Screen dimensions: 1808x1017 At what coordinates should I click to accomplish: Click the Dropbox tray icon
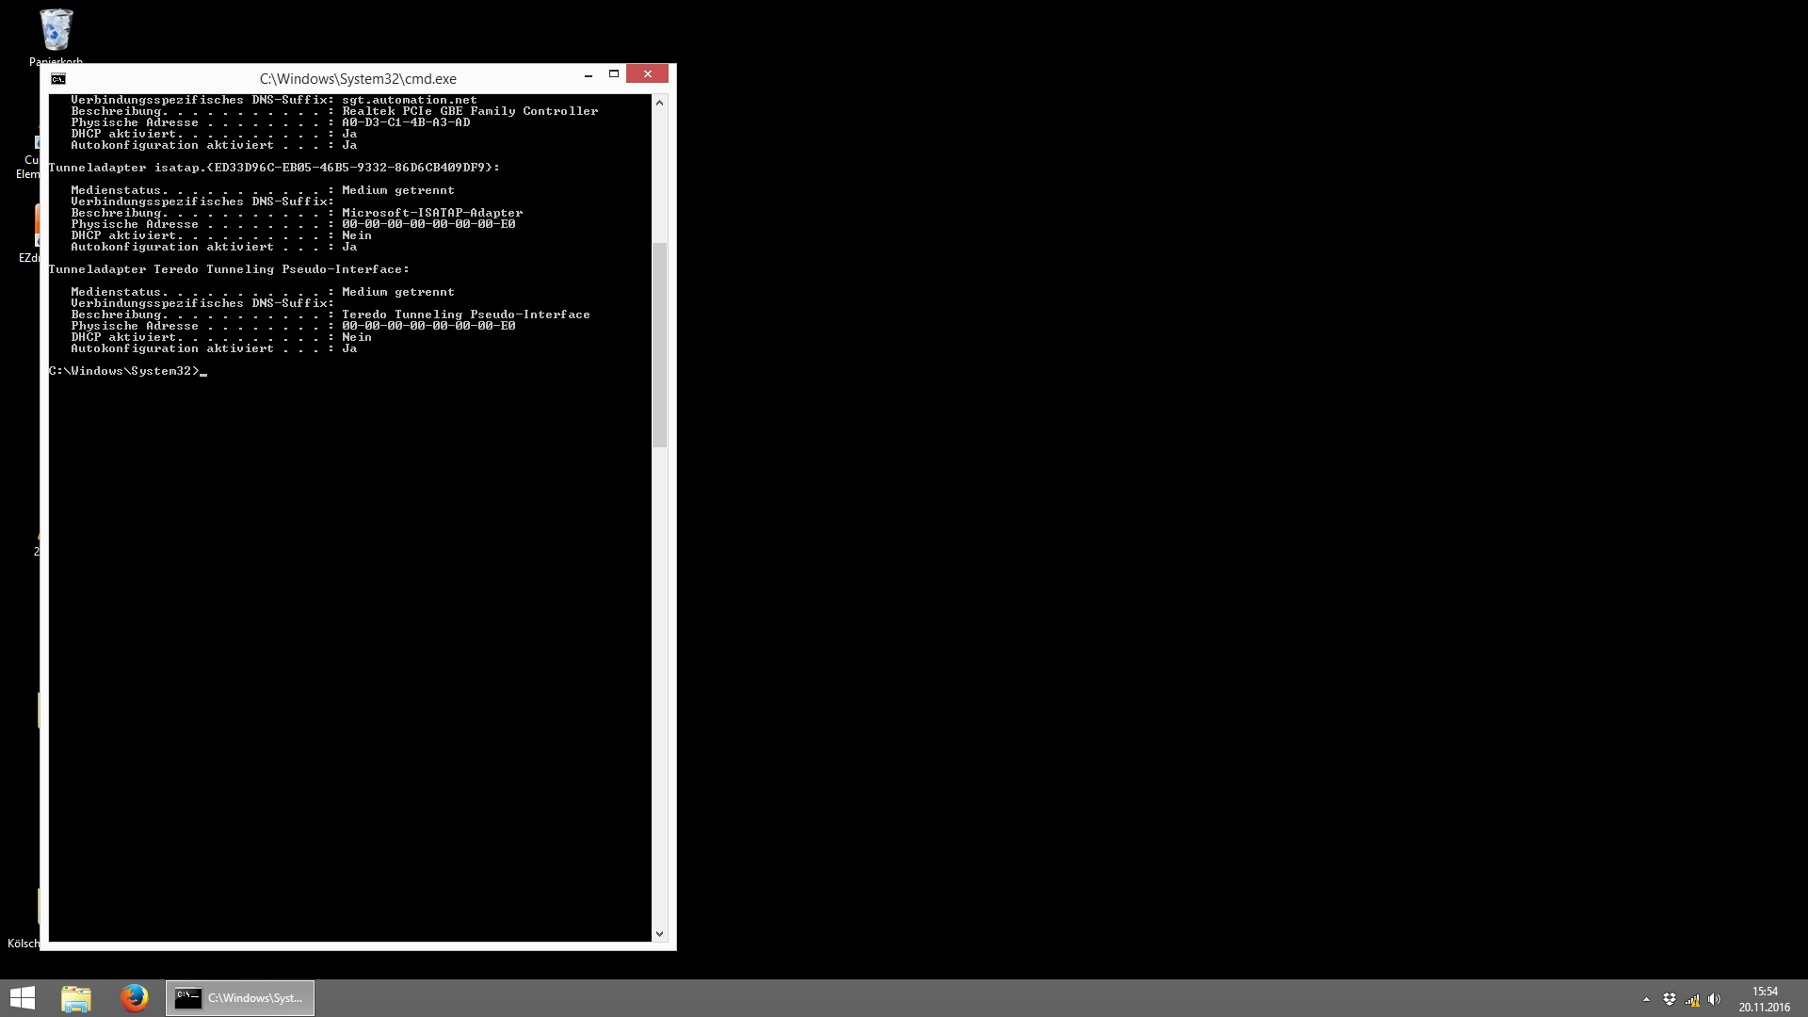[1669, 999]
